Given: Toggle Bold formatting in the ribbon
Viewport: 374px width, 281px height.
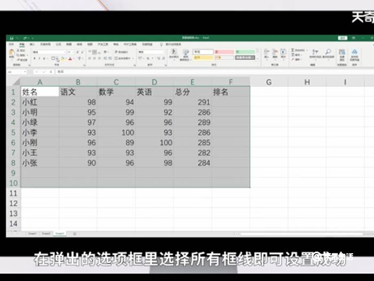Looking at the screenshot, I should click(35, 58).
